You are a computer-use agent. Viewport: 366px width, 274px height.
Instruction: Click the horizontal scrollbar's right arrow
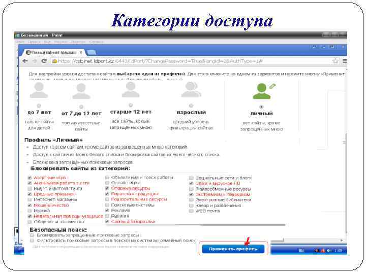tap(342, 240)
